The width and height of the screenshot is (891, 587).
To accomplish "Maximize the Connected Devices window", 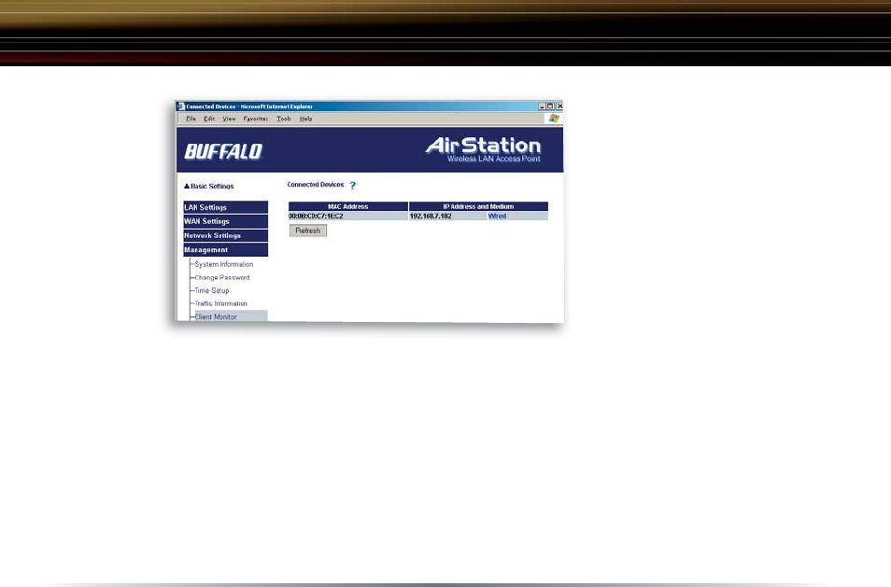I will click(x=550, y=106).
